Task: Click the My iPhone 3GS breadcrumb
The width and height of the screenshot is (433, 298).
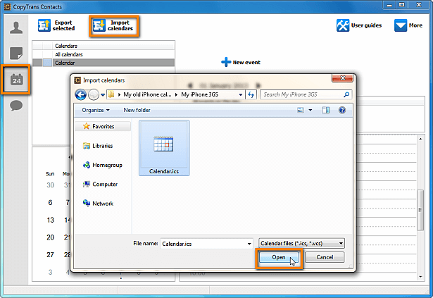Action: tap(200, 94)
